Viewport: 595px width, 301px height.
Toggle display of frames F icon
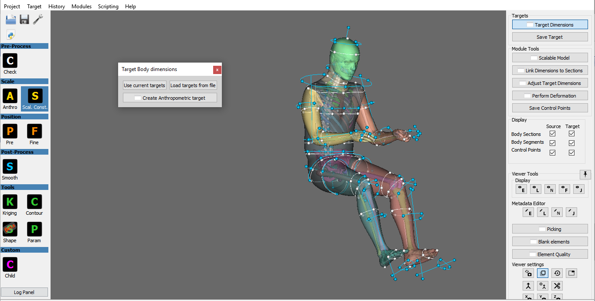(x=564, y=189)
